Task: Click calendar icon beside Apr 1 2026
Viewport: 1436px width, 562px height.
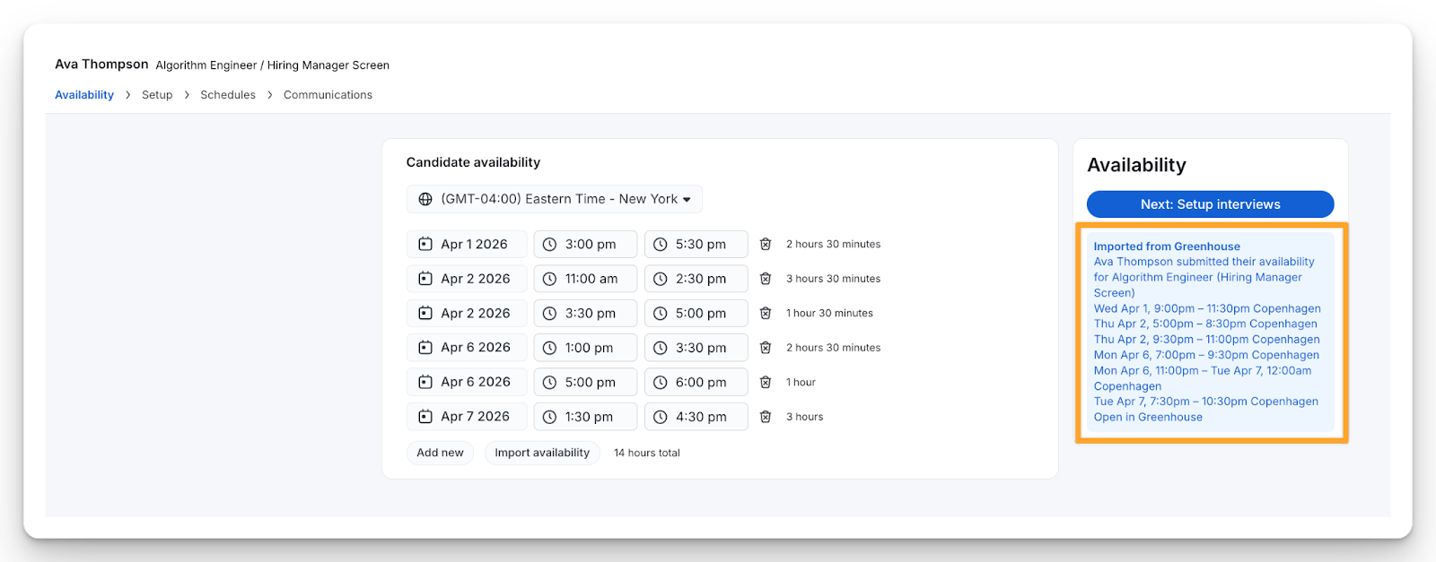Action: 425,245
